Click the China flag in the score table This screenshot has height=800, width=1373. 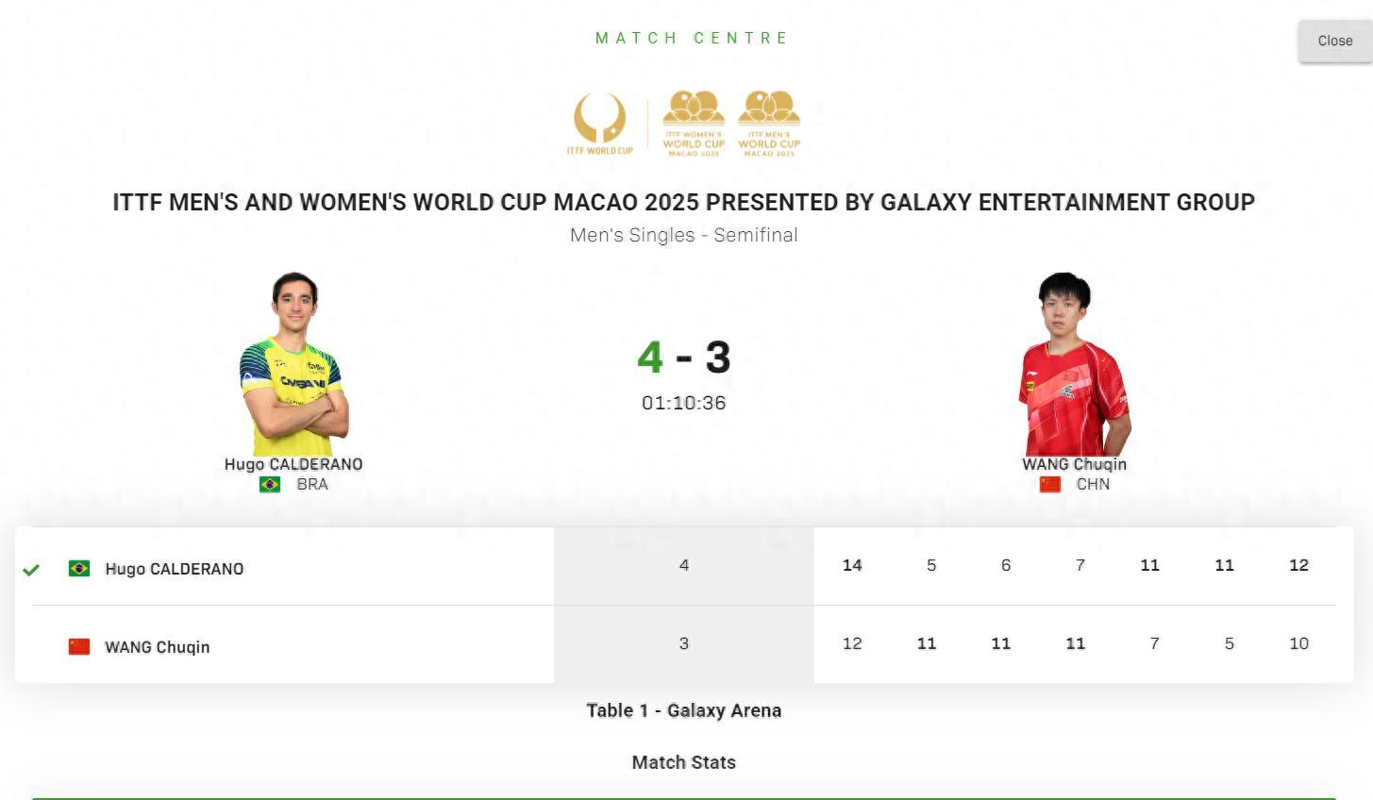tap(79, 646)
